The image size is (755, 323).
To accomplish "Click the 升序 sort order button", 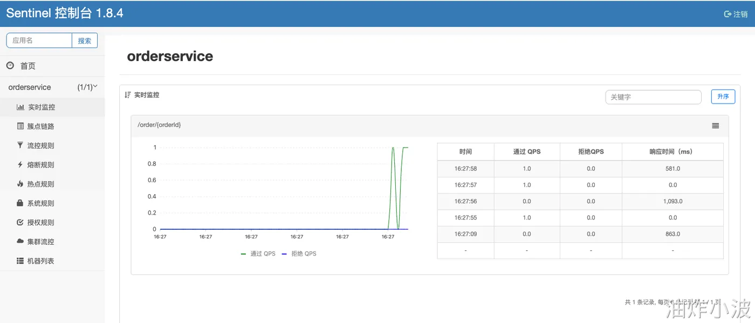I will click(723, 97).
